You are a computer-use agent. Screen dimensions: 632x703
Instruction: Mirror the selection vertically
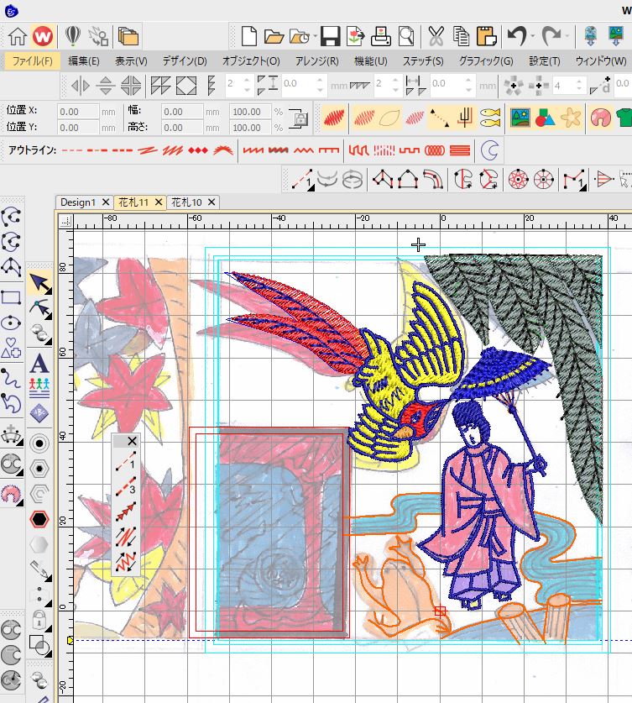click(106, 86)
